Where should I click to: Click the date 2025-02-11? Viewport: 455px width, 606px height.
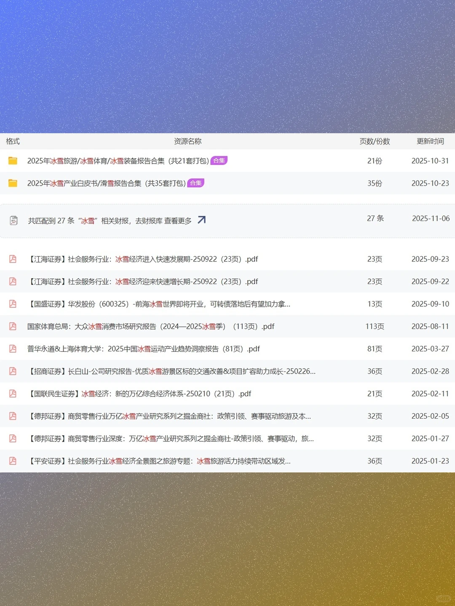point(430,393)
